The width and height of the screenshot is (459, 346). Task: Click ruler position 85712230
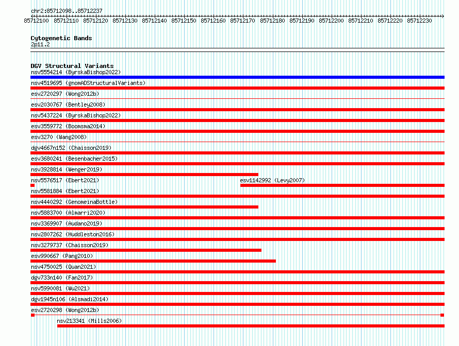(419, 21)
